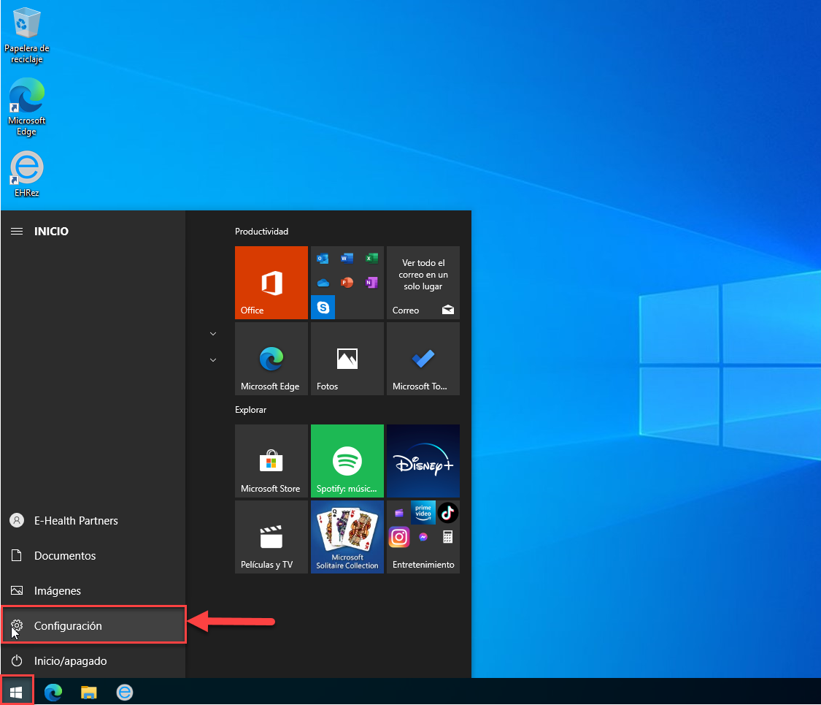
Task: Open the purple app icon in Entretenimiento folder
Action: (399, 513)
